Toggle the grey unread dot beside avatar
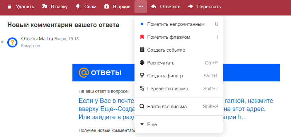 tap(2, 42)
